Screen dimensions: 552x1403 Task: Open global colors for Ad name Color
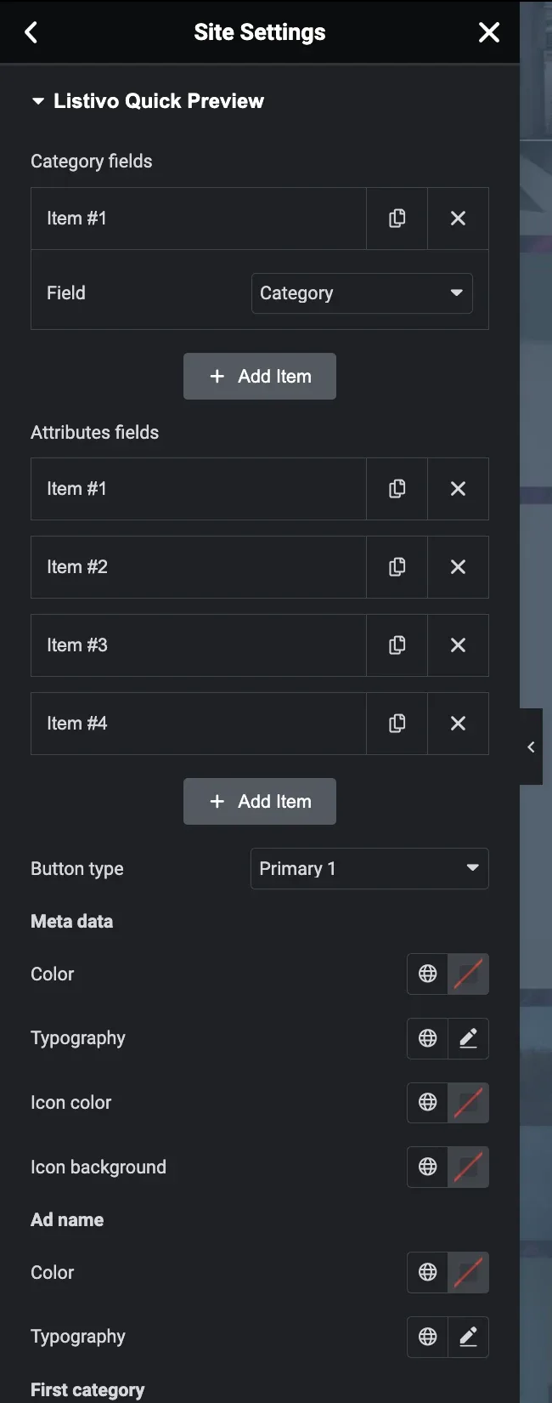point(427,1273)
